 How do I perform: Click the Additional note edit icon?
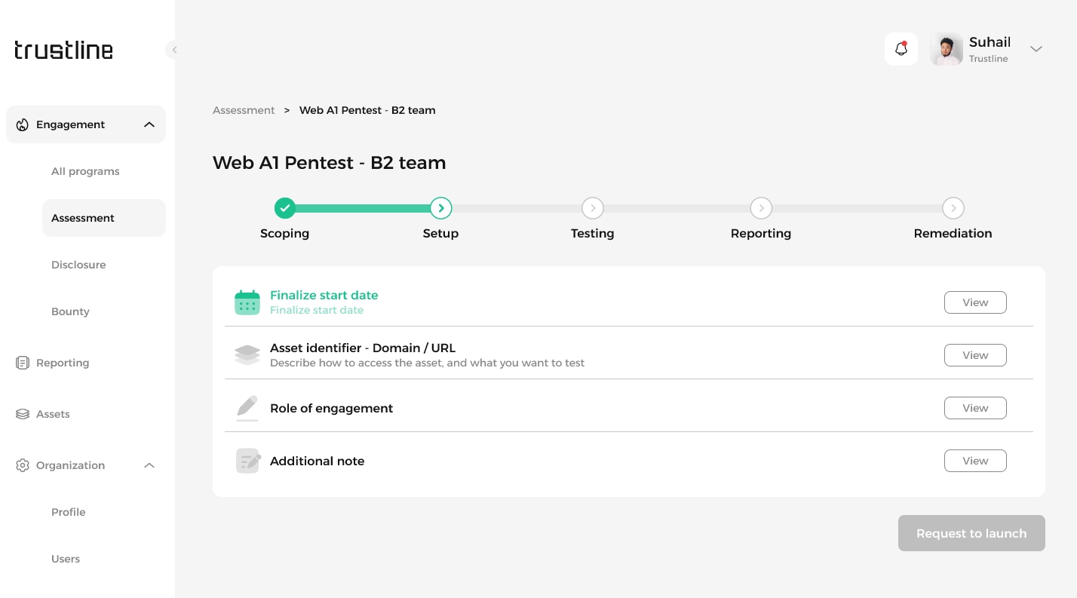[x=247, y=461]
